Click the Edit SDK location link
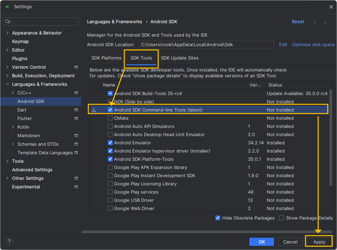 click(283, 45)
